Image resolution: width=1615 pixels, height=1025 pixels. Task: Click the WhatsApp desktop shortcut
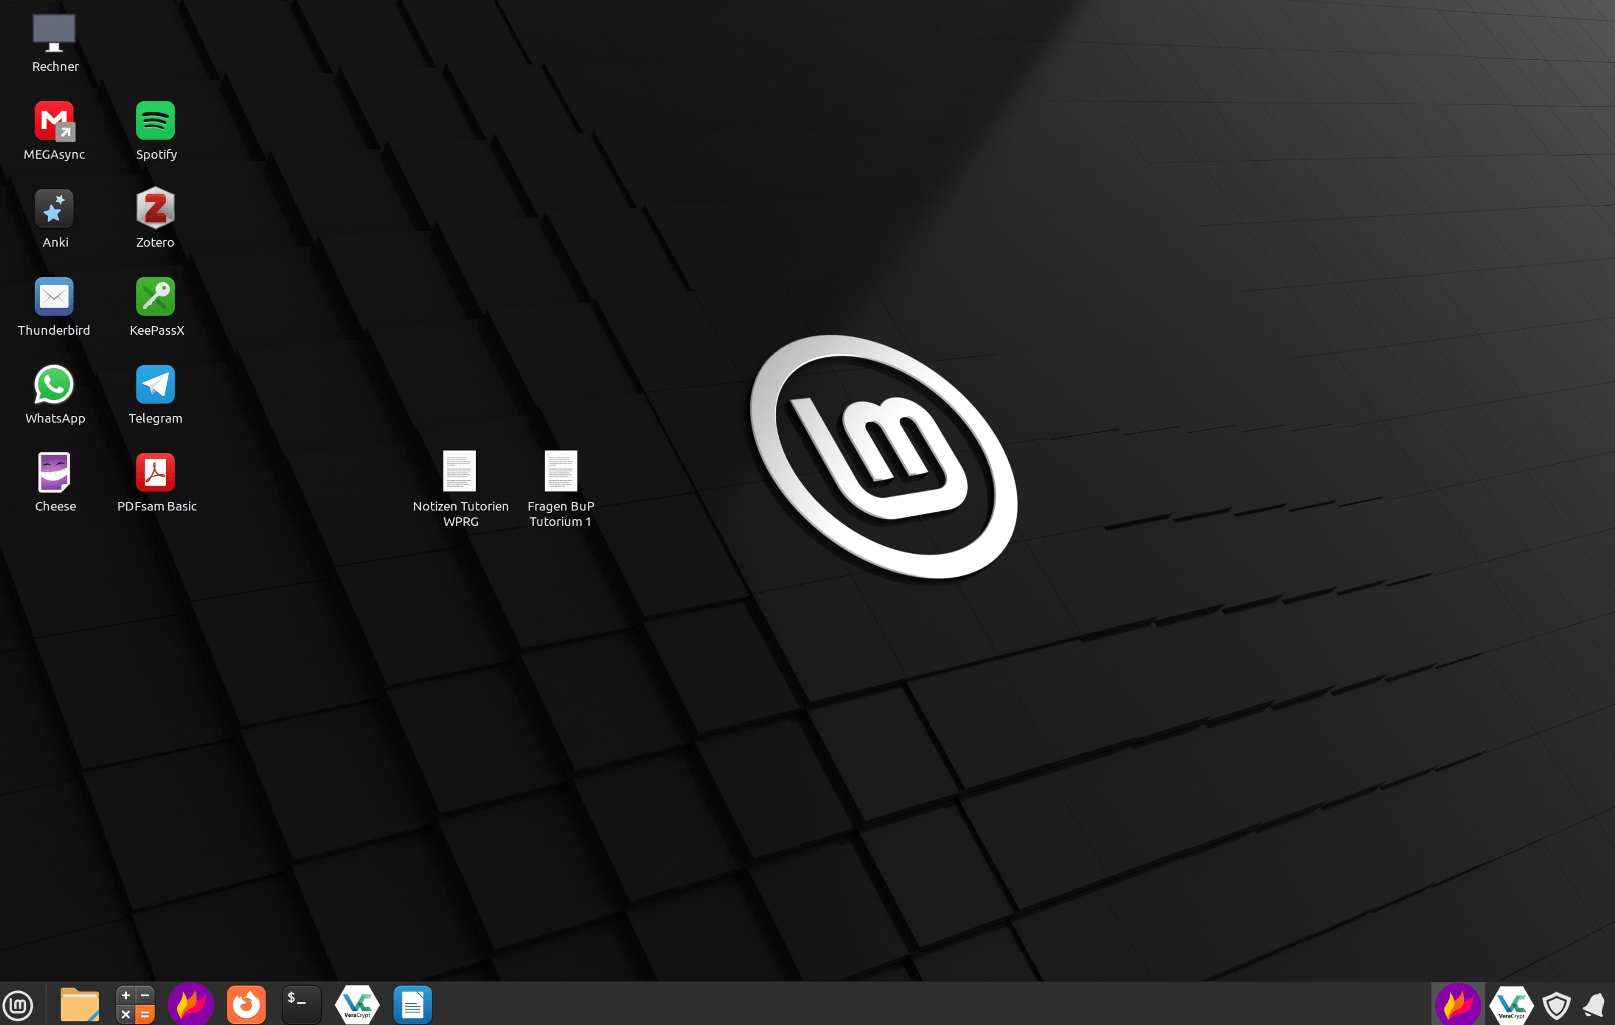tap(54, 385)
